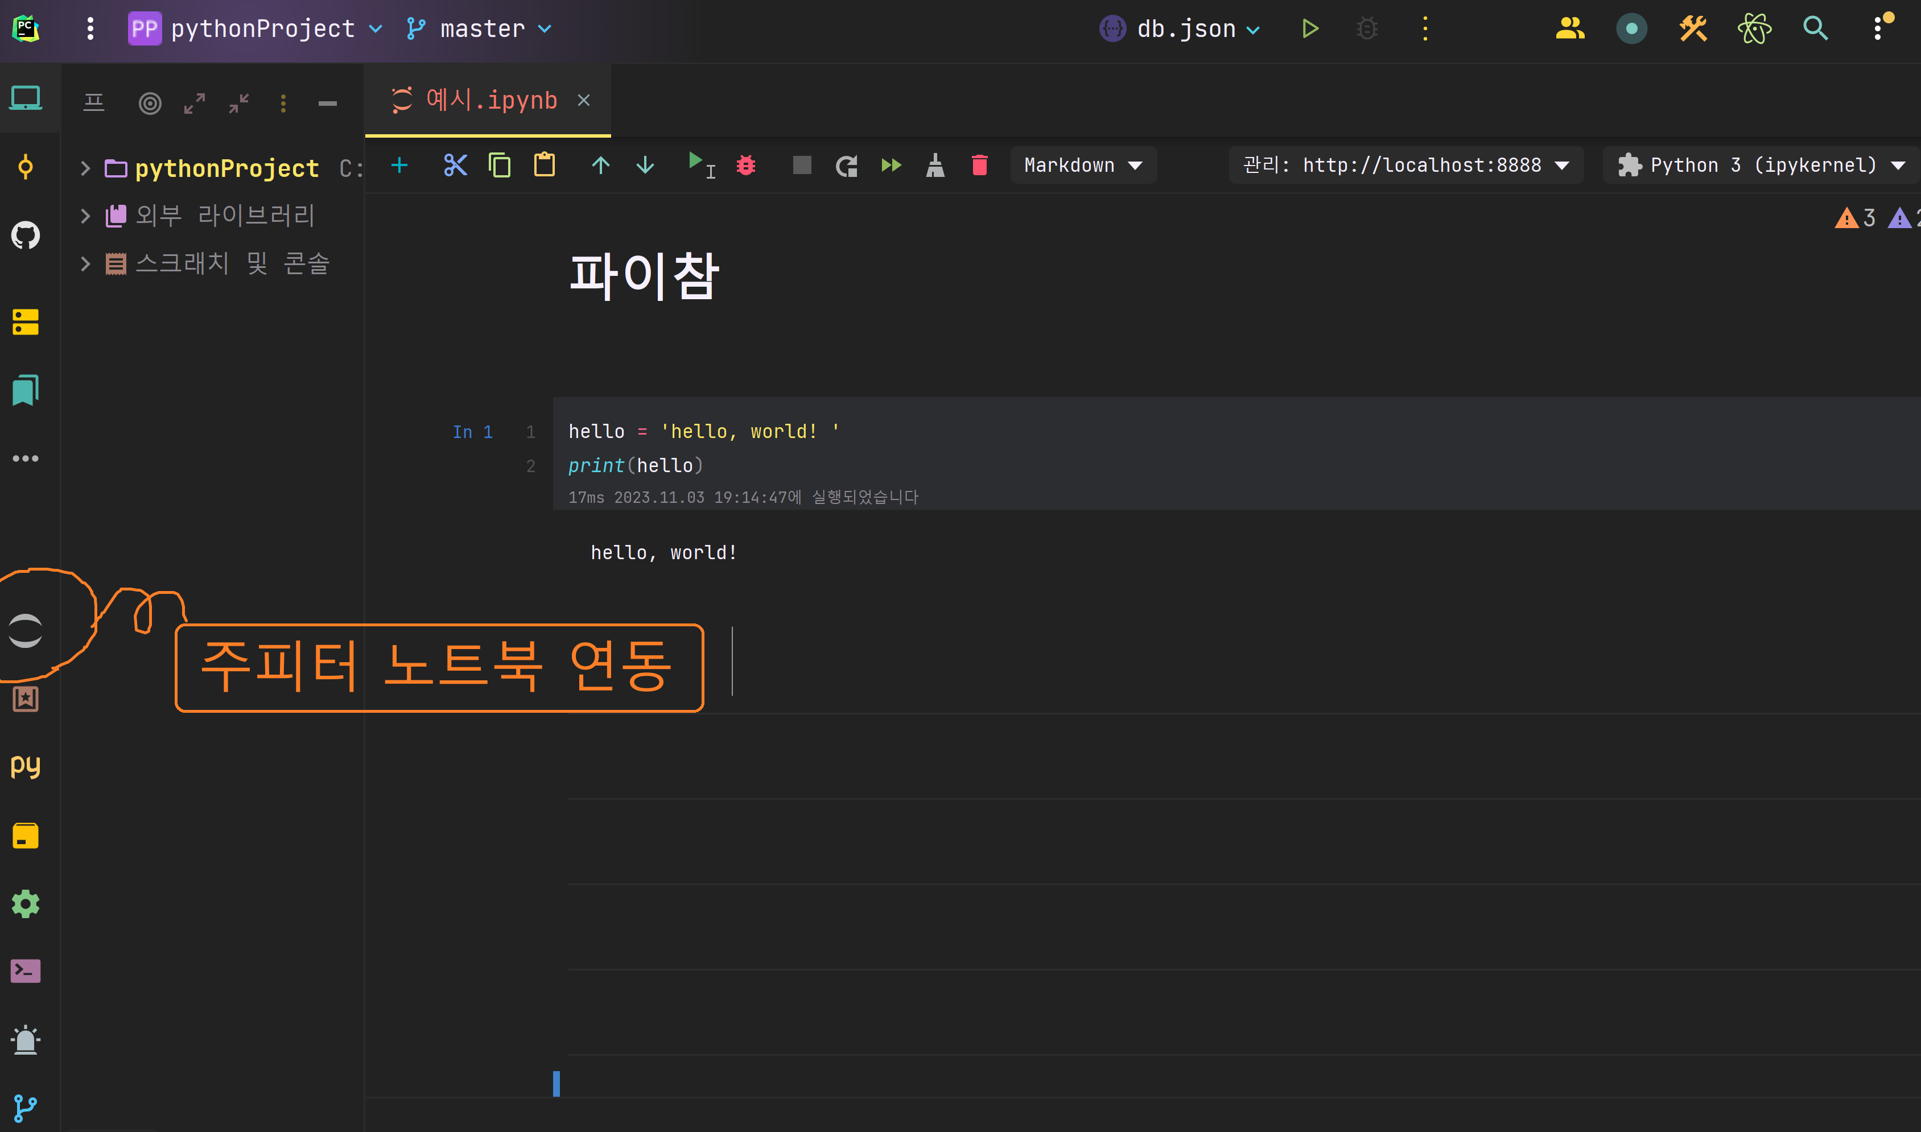Paste cell using clipboard icon
1921x1132 pixels.
click(x=544, y=165)
